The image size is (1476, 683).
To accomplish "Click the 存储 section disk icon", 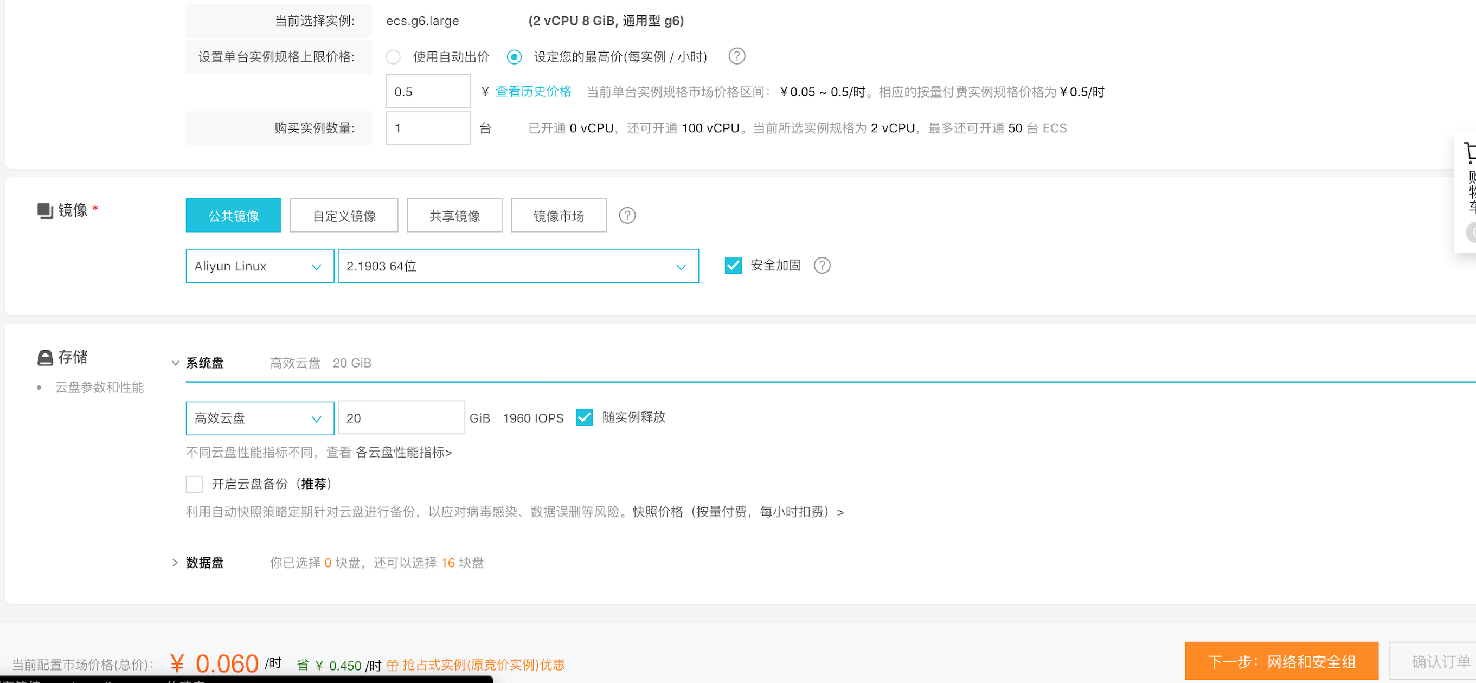I will (x=44, y=358).
